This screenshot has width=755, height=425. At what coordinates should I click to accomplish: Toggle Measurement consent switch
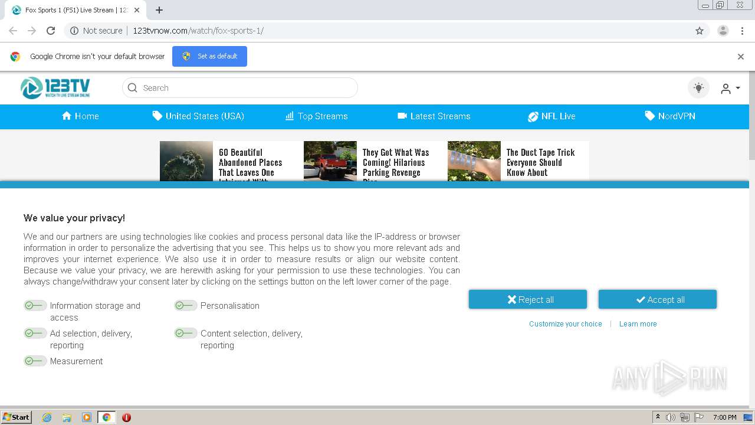point(35,361)
